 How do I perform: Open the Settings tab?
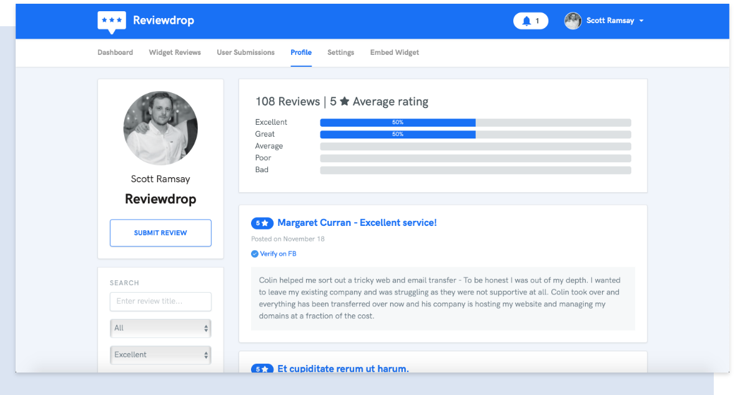coord(340,52)
